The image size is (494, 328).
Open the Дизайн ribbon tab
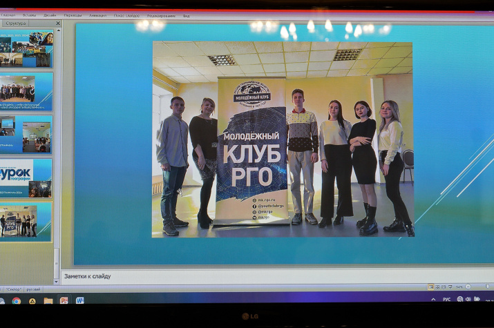coord(50,15)
